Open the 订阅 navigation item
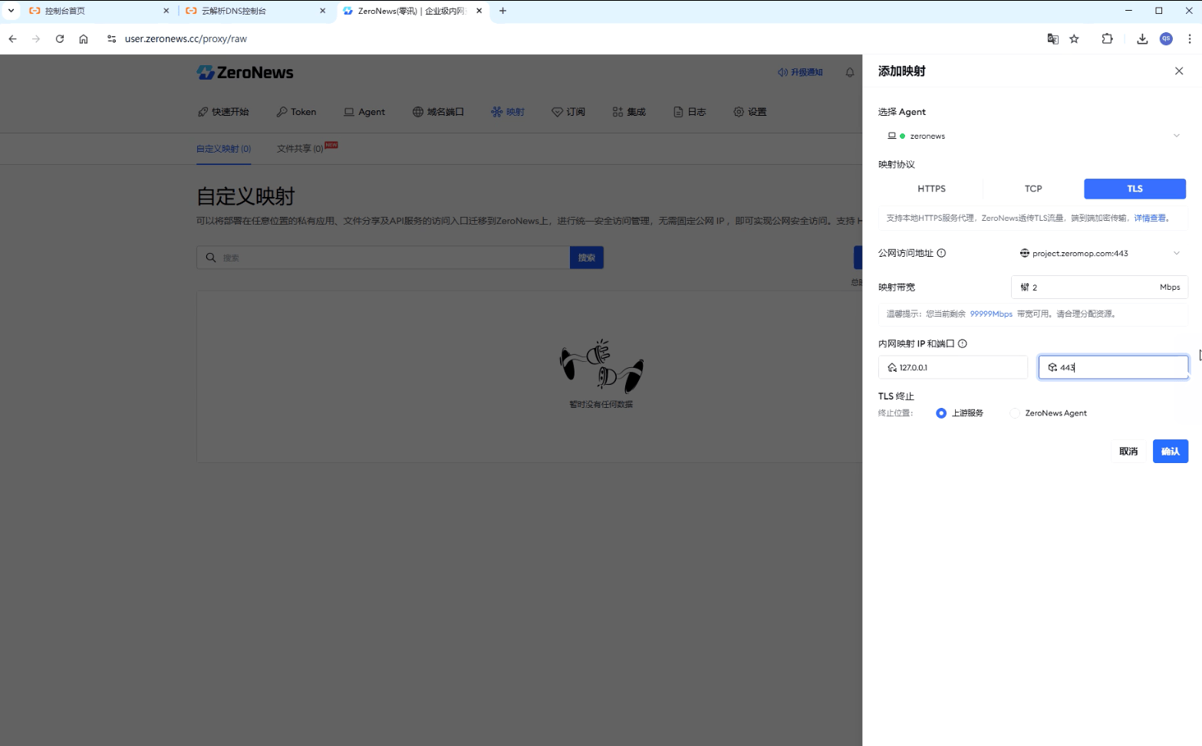1202x746 pixels. [x=568, y=112]
